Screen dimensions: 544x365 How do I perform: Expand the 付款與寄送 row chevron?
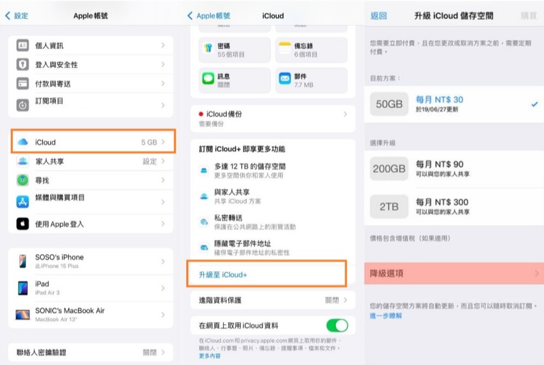163,84
